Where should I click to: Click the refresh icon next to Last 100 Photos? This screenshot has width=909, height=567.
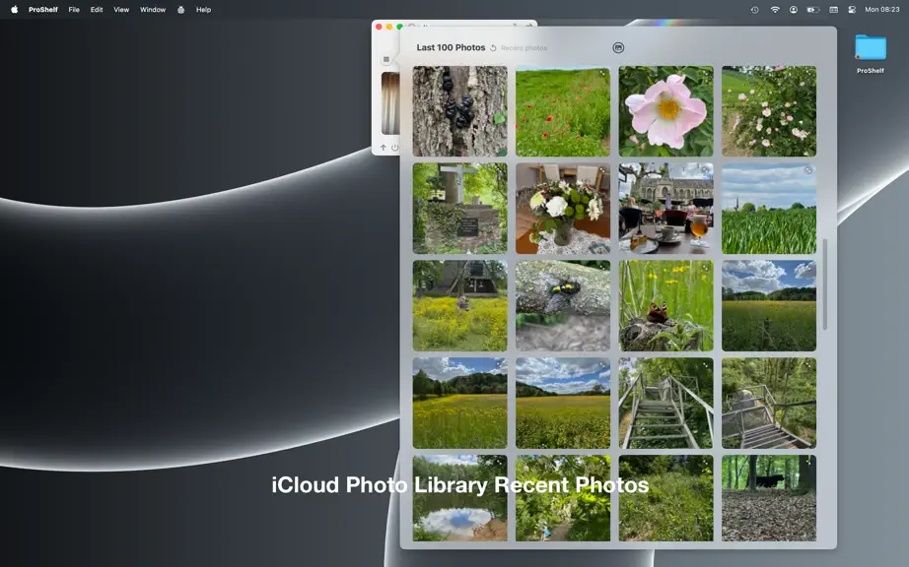[x=493, y=48]
